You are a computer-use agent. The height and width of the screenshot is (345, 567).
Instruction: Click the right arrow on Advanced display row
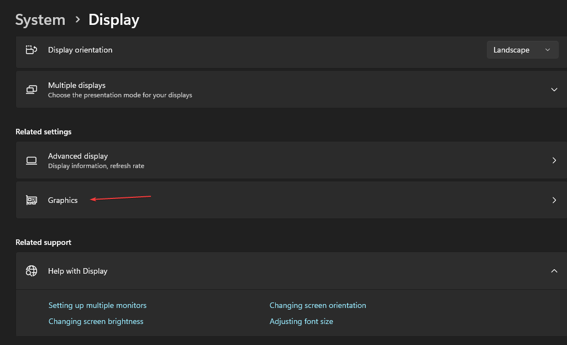[554, 160]
